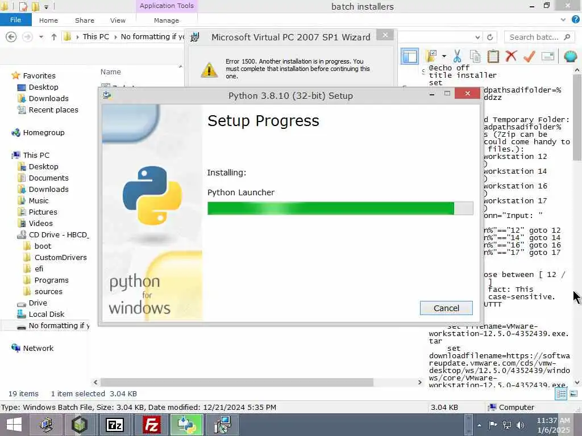Viewport: 582px width, 436px height.
Task: Select Local Disk in navigation pane
Action: [47, 314]
